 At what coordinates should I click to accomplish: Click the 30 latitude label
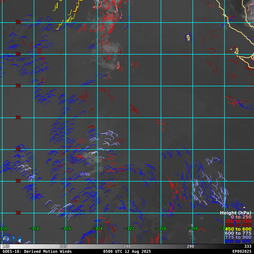coord(18,22)
